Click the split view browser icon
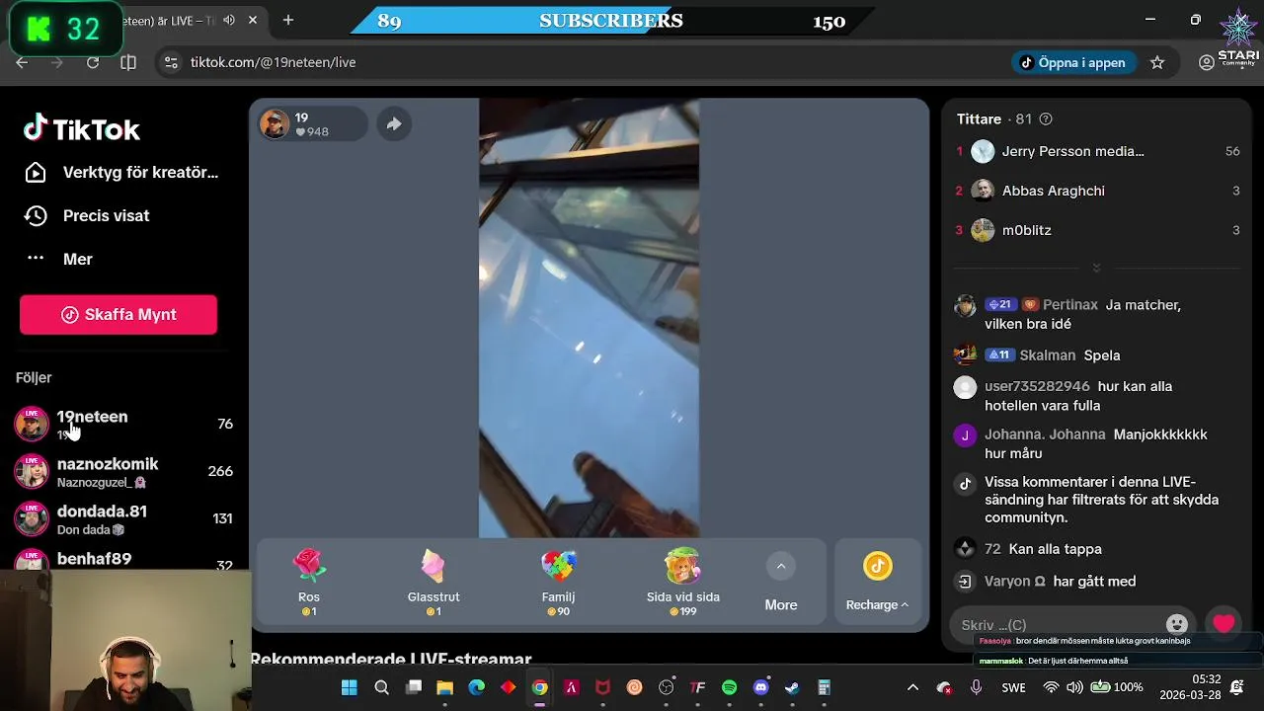Viewport: 1264px width, 711px height. click(128, 62)
